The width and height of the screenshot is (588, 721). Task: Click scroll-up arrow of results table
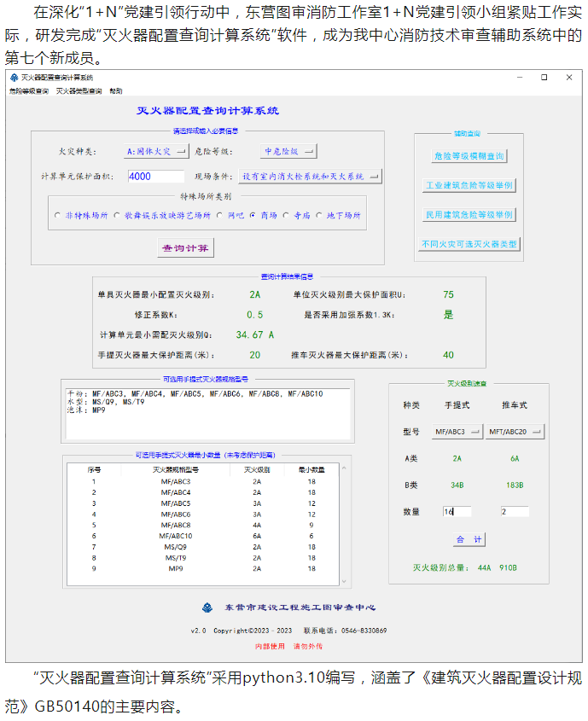(344, 468)
